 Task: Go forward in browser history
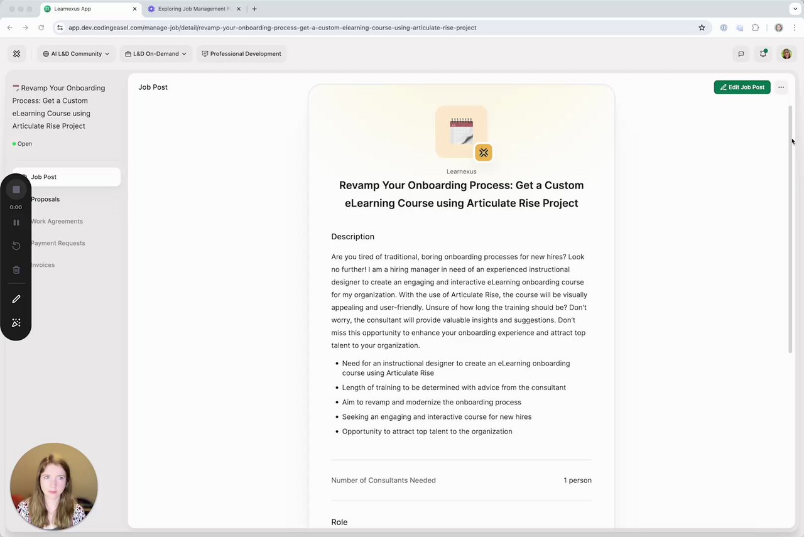(25, 28)
